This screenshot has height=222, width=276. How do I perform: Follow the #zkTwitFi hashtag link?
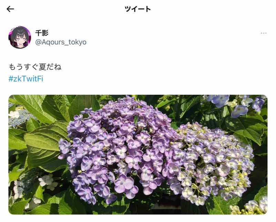click(26, 79)
